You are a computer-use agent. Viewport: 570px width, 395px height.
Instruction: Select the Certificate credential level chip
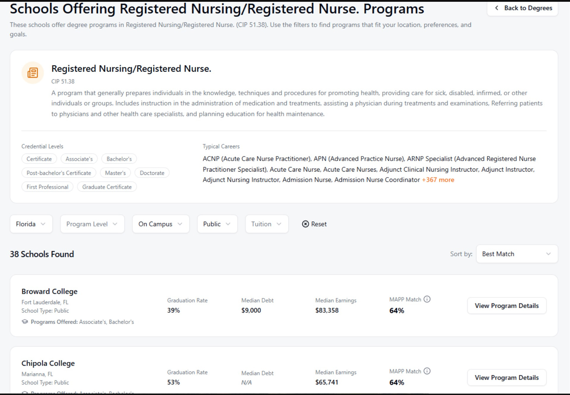39,159
